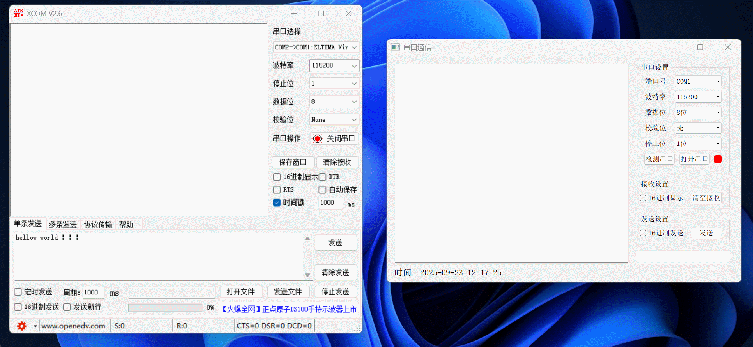Click the red gear settings icon in XCOM
The width and height of the screenshot is (753, 347).
(22, 326)
